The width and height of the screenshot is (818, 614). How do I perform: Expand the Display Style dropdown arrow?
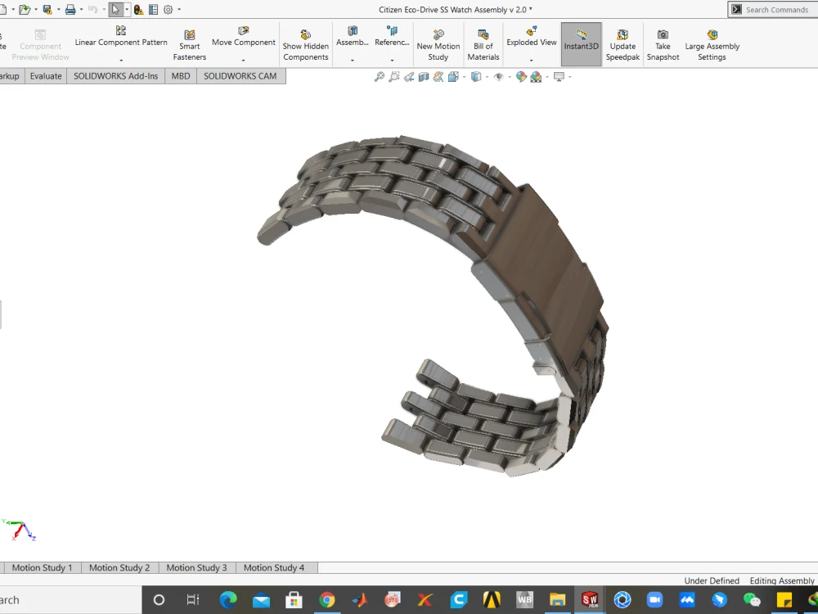tap(487, 77)
